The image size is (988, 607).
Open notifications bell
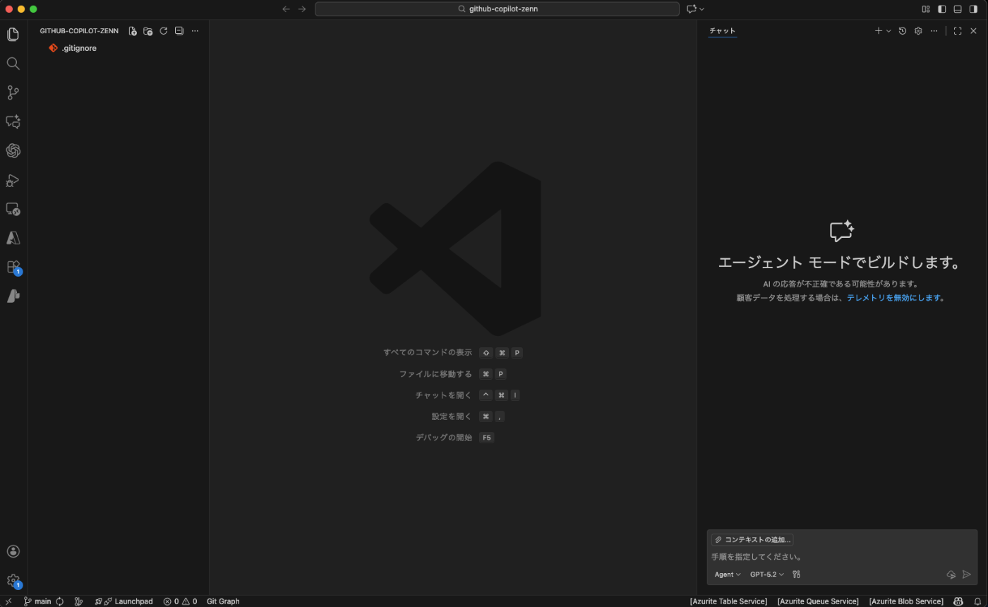pyautogui.click(x=977, y=601)
